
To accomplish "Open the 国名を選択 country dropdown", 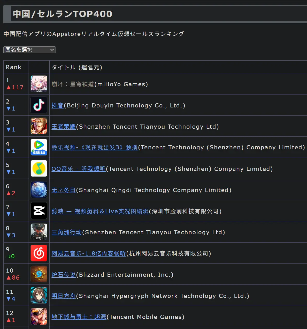I will click(29, 50).
